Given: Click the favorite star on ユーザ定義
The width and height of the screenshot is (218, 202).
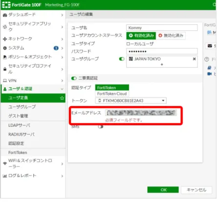Looking at the screenshot, I should [62, 98].
